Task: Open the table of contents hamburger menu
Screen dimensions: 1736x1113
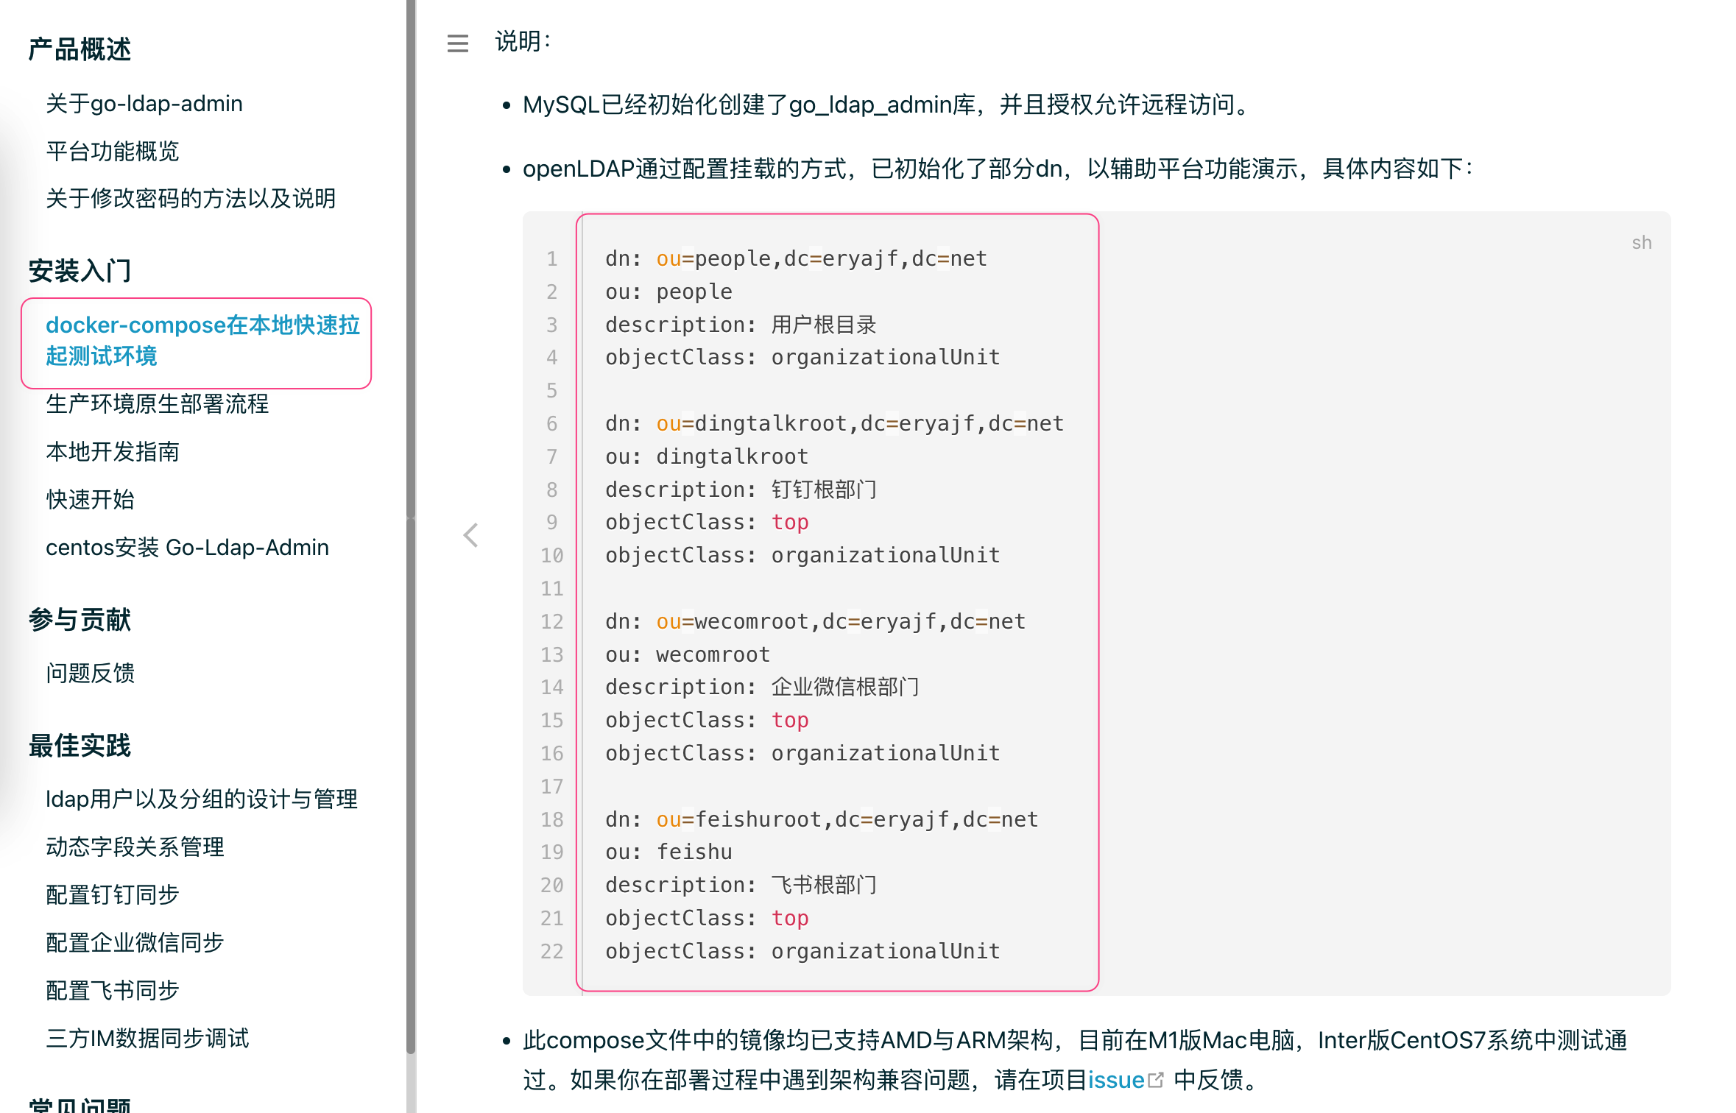Action: (x=456, y=43)
